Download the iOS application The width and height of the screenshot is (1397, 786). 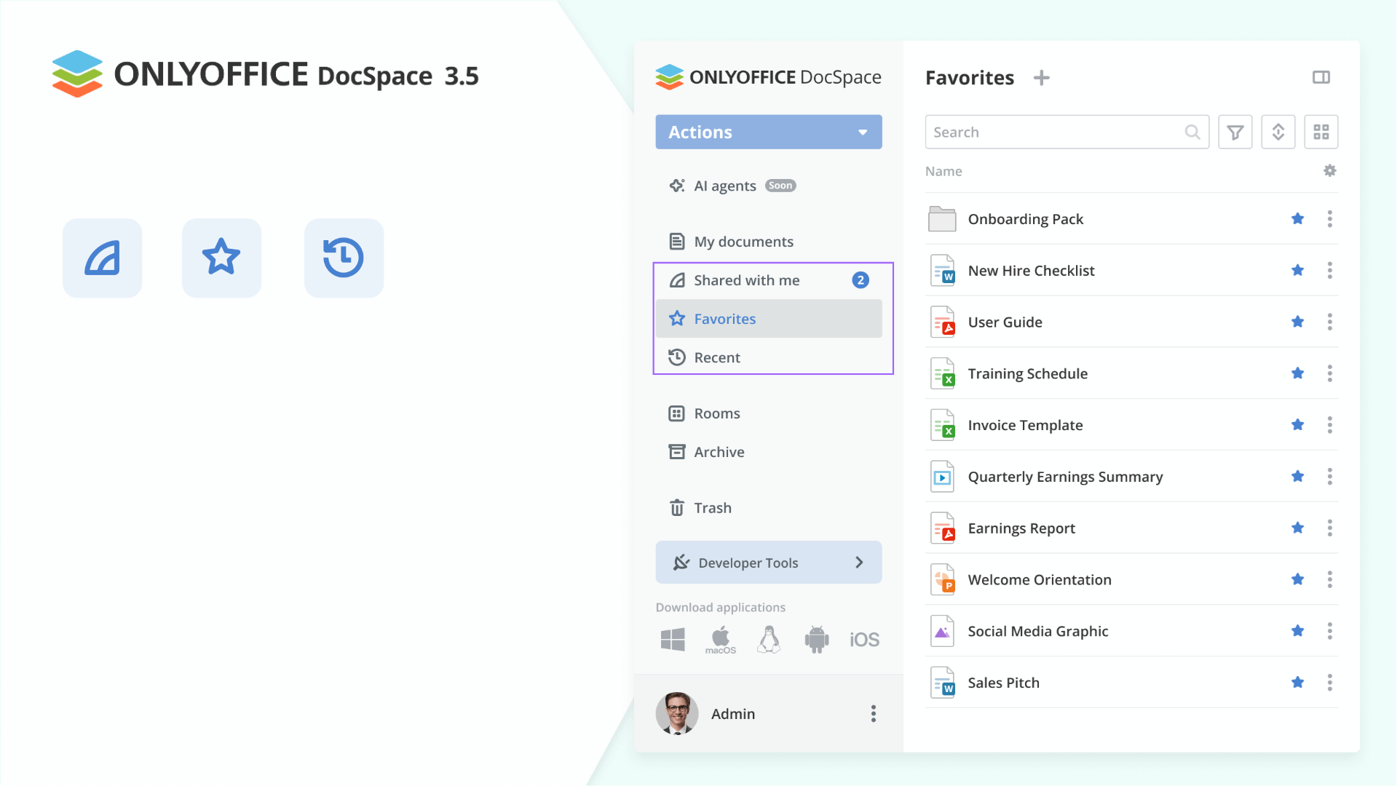point(863,639)
